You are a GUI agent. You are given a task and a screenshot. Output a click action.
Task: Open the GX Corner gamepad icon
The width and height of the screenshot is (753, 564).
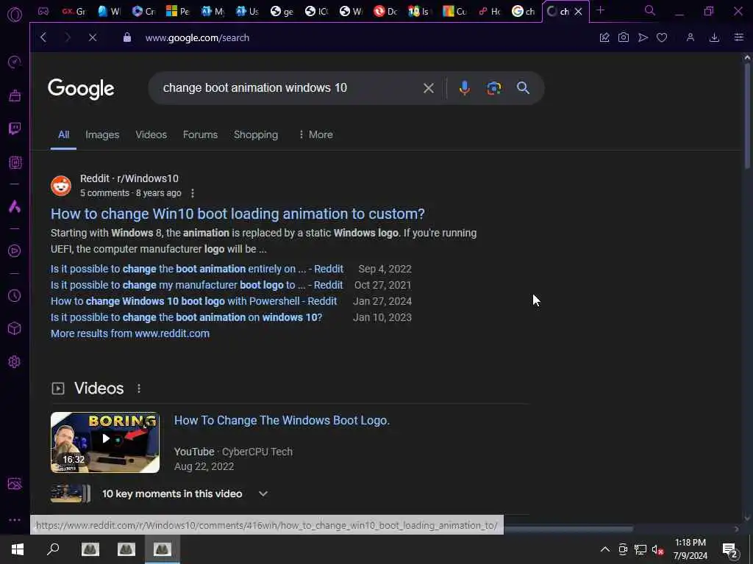coord(43,11)
